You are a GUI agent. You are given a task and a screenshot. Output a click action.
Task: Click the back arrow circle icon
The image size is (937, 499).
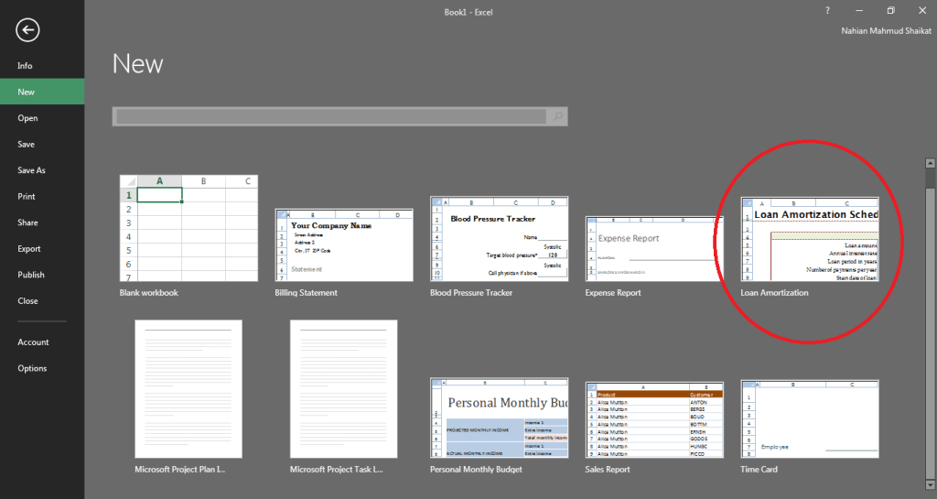(x=27, y=30)
